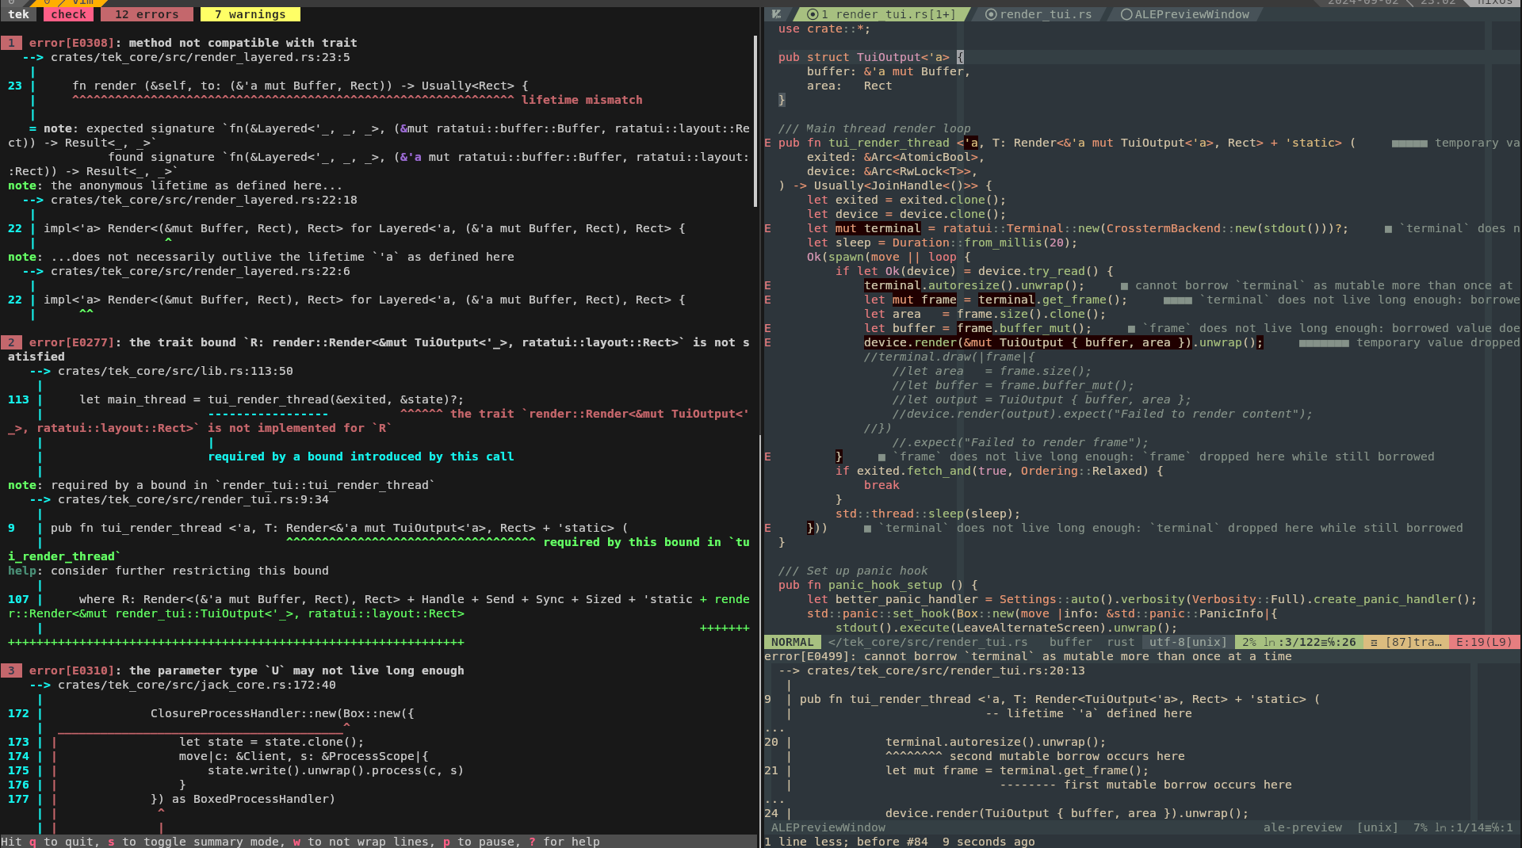Click the 'rust' filetype in statusline
Image resolution: width=1522 pixels, height=848 pixels.
coord(1120,642)
